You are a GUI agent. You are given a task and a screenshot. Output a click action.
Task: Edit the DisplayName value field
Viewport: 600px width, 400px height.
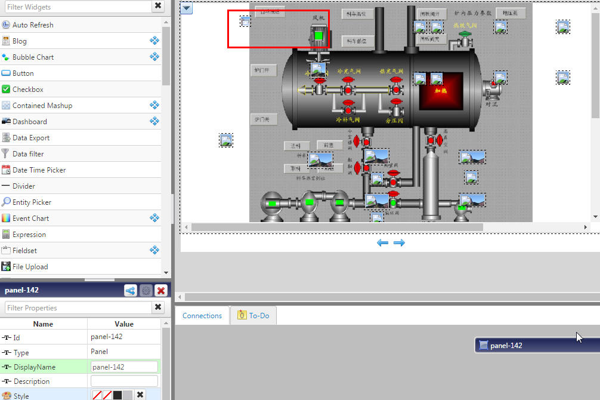(124, 367)
